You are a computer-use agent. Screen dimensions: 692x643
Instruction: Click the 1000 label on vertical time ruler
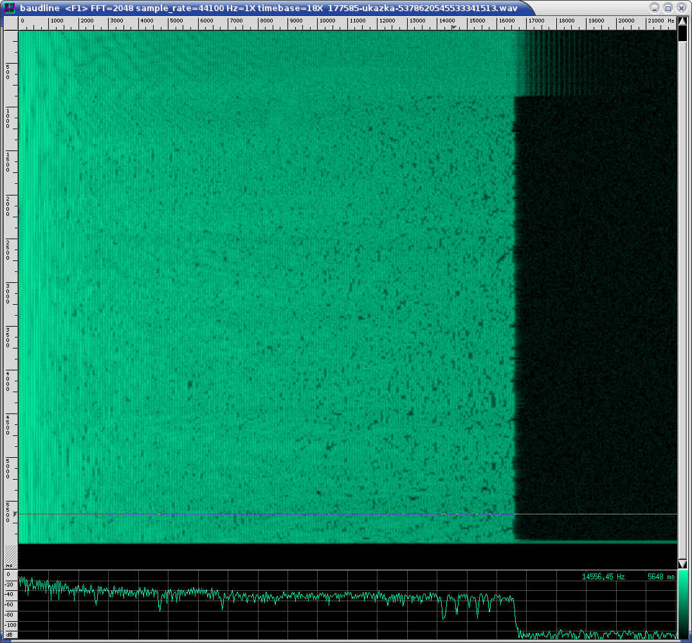click(8, 118)
